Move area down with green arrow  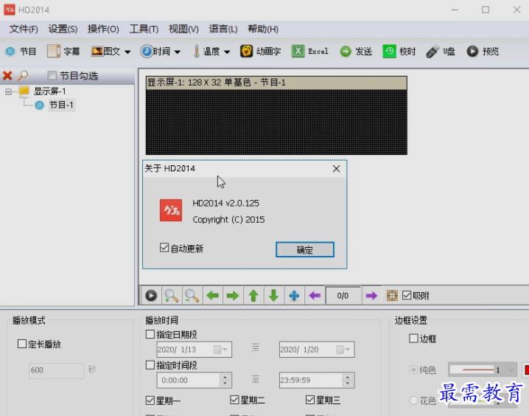click(273, 296)
